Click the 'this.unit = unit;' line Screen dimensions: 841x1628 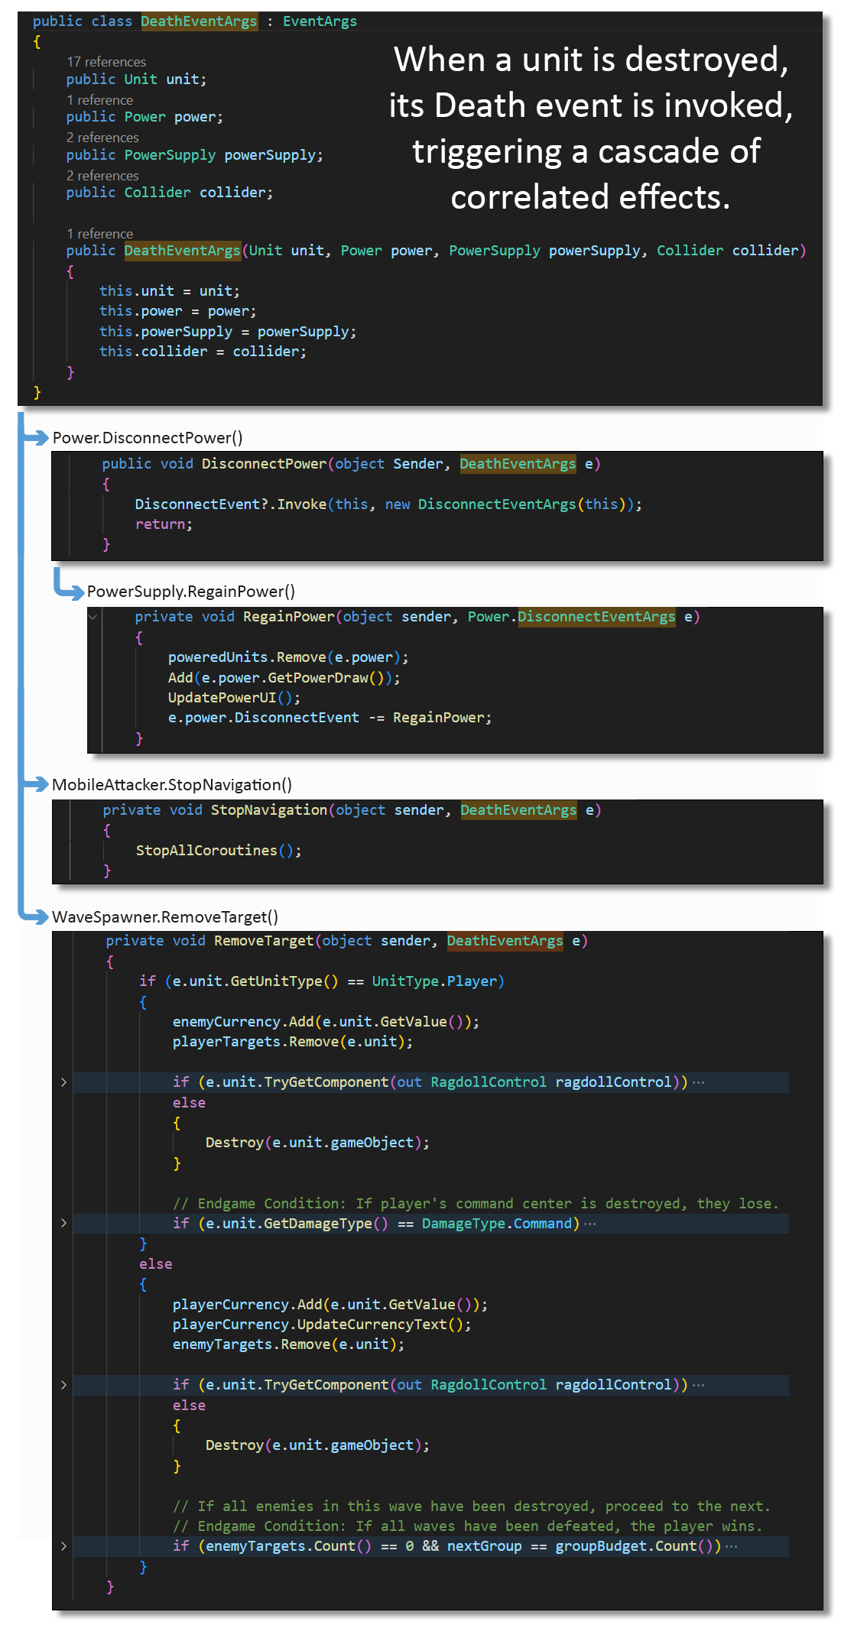[170, 291]
